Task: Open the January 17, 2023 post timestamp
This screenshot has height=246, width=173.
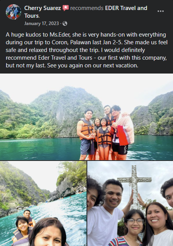Action: click(x=42, y=23)
